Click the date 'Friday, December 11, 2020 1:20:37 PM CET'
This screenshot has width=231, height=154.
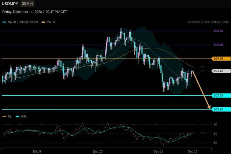coord(35,12)
